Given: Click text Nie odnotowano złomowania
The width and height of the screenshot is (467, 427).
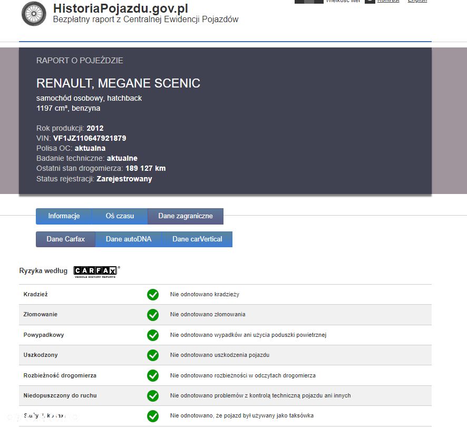Looking at the screenshot, I should 208,314.
